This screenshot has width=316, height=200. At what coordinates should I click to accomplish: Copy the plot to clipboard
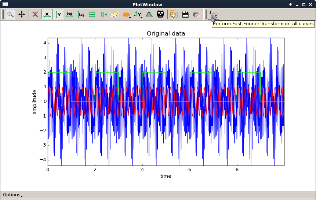pos(174,14)
